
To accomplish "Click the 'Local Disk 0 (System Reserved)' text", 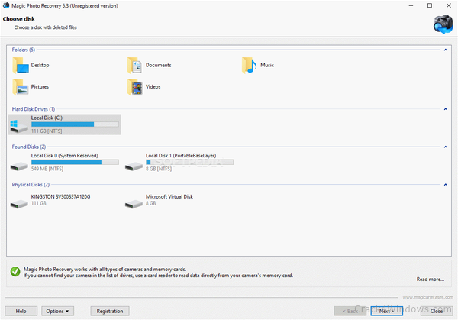I will coord(65,156).
